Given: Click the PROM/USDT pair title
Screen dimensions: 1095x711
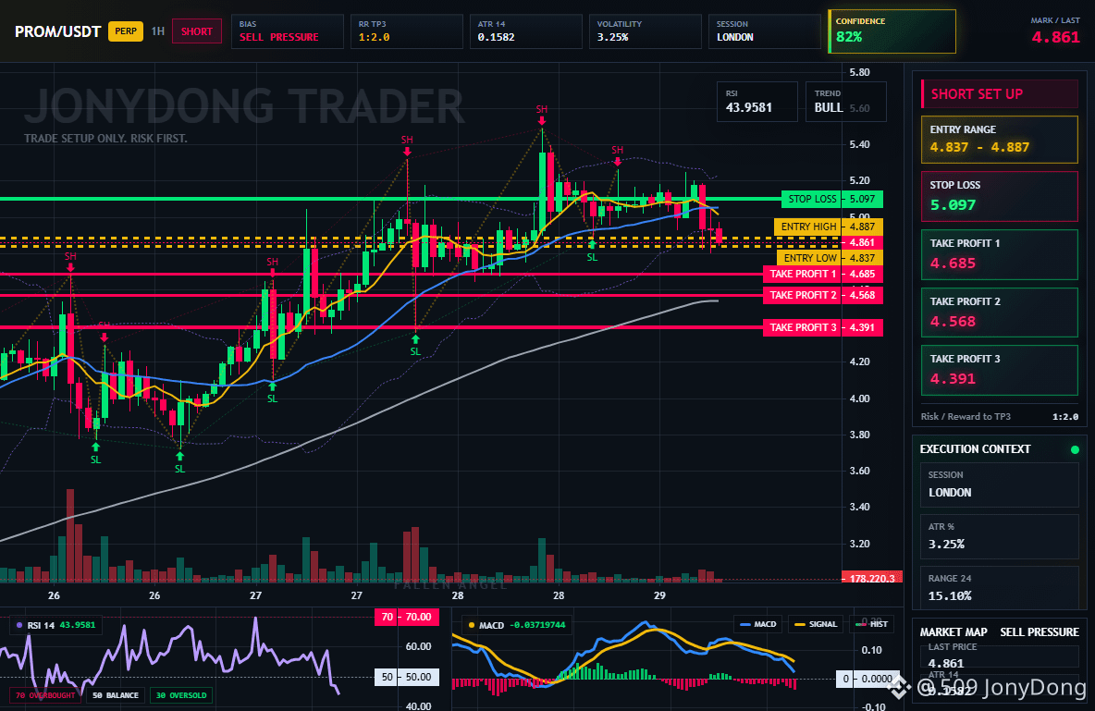Looking at the screenshot, I should (58, 31).
